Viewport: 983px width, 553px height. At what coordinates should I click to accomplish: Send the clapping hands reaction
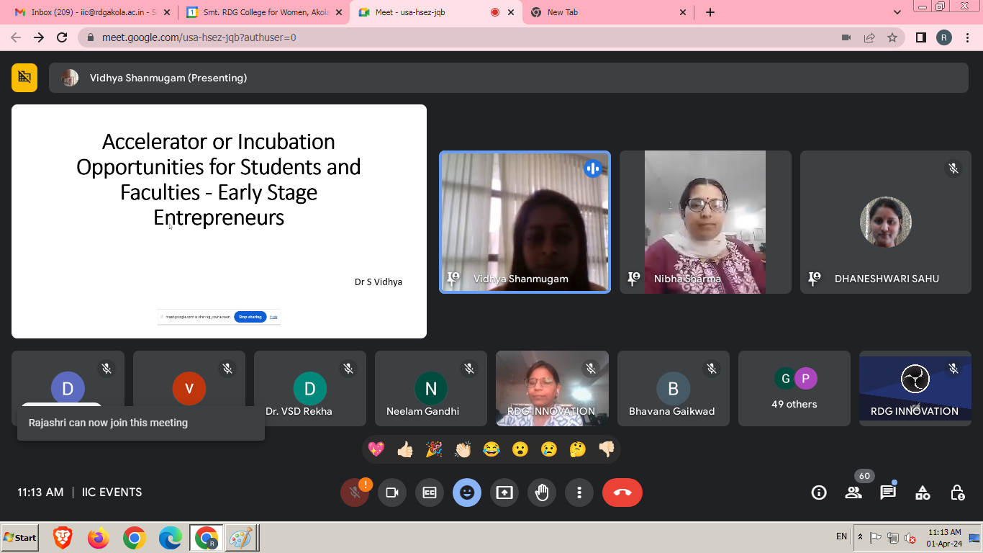(x=463, y=449)
